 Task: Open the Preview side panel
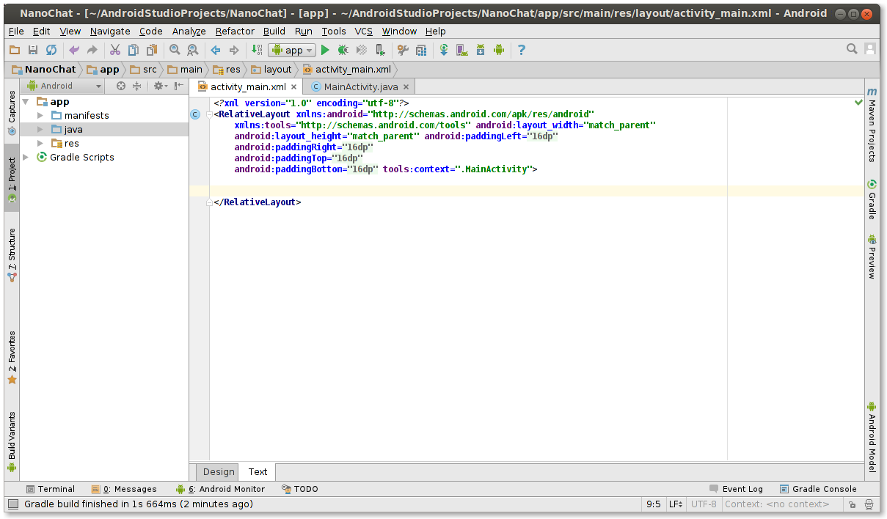click(x=872, y=257)
